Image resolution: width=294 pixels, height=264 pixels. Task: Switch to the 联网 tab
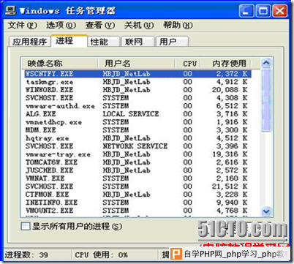pyautogui.click(x=138, y=42)
